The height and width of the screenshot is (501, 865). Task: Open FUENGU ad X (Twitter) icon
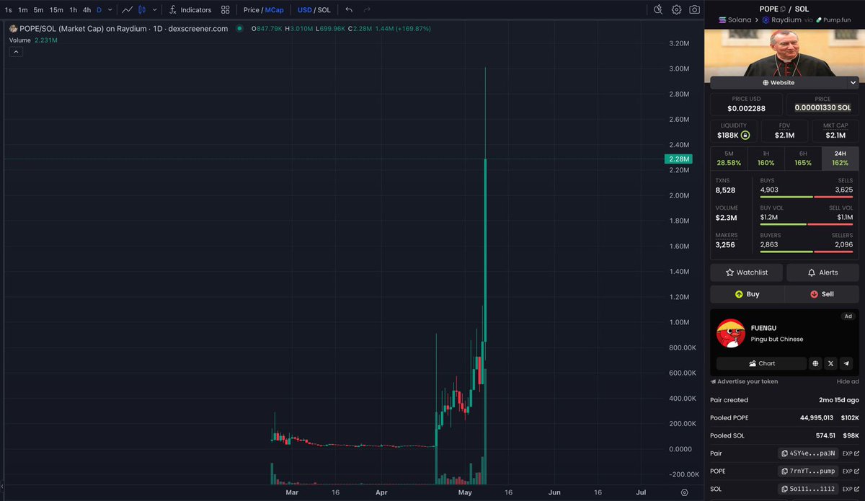tap(831, 363)
